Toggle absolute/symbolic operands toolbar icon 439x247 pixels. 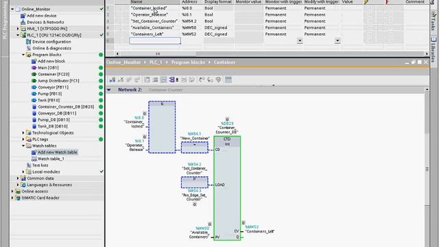point(163,80)
